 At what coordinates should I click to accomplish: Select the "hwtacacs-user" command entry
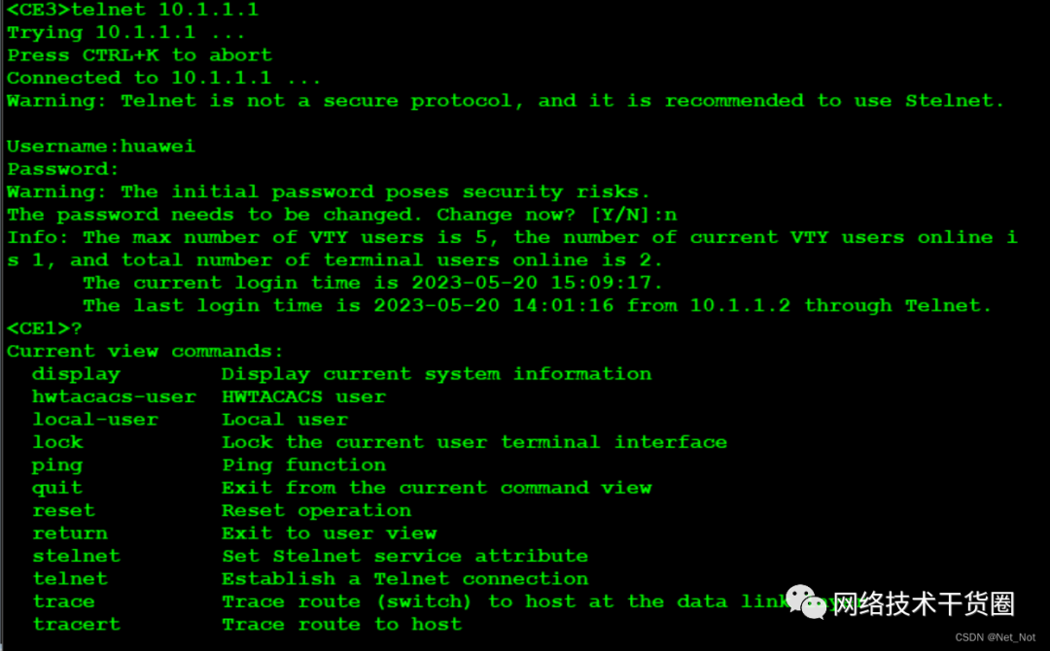click(x=114, y=396)
